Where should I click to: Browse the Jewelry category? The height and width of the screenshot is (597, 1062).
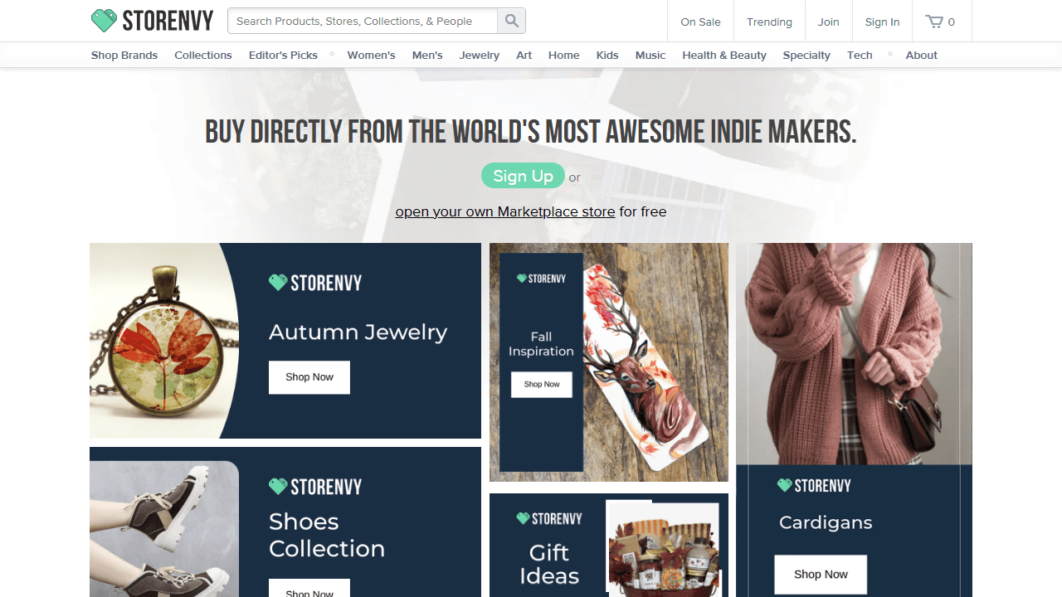(479, 55)
